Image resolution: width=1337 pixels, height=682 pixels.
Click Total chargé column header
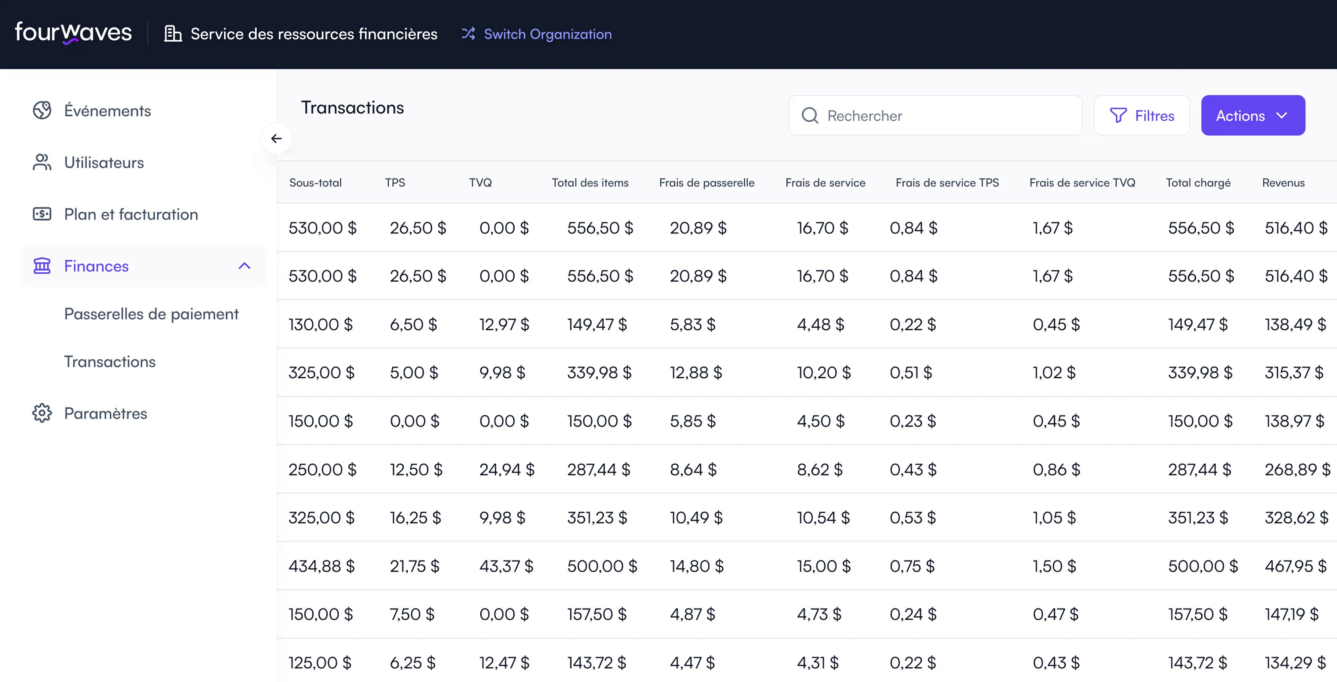point(1198,183)
